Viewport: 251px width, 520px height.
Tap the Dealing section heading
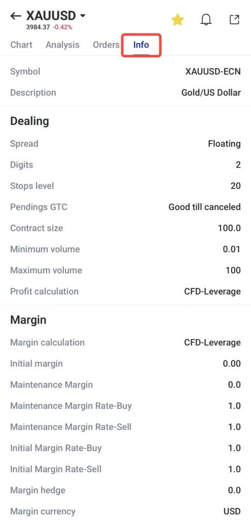click(x=30, y=121)
